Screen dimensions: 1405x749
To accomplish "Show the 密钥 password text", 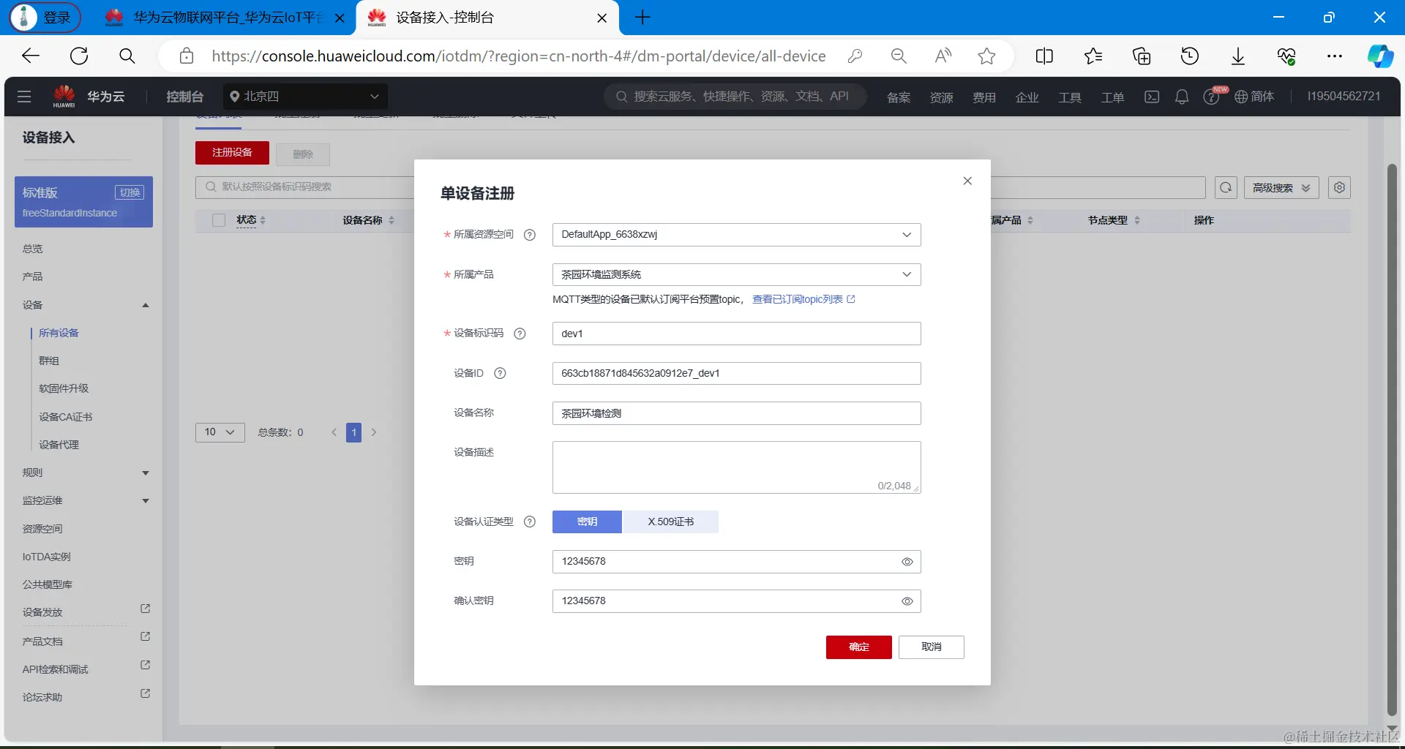I will (907, 562).
